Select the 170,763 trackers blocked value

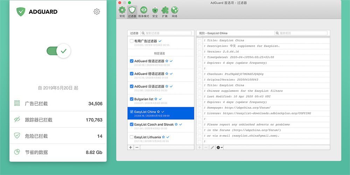tap(94, 120)
